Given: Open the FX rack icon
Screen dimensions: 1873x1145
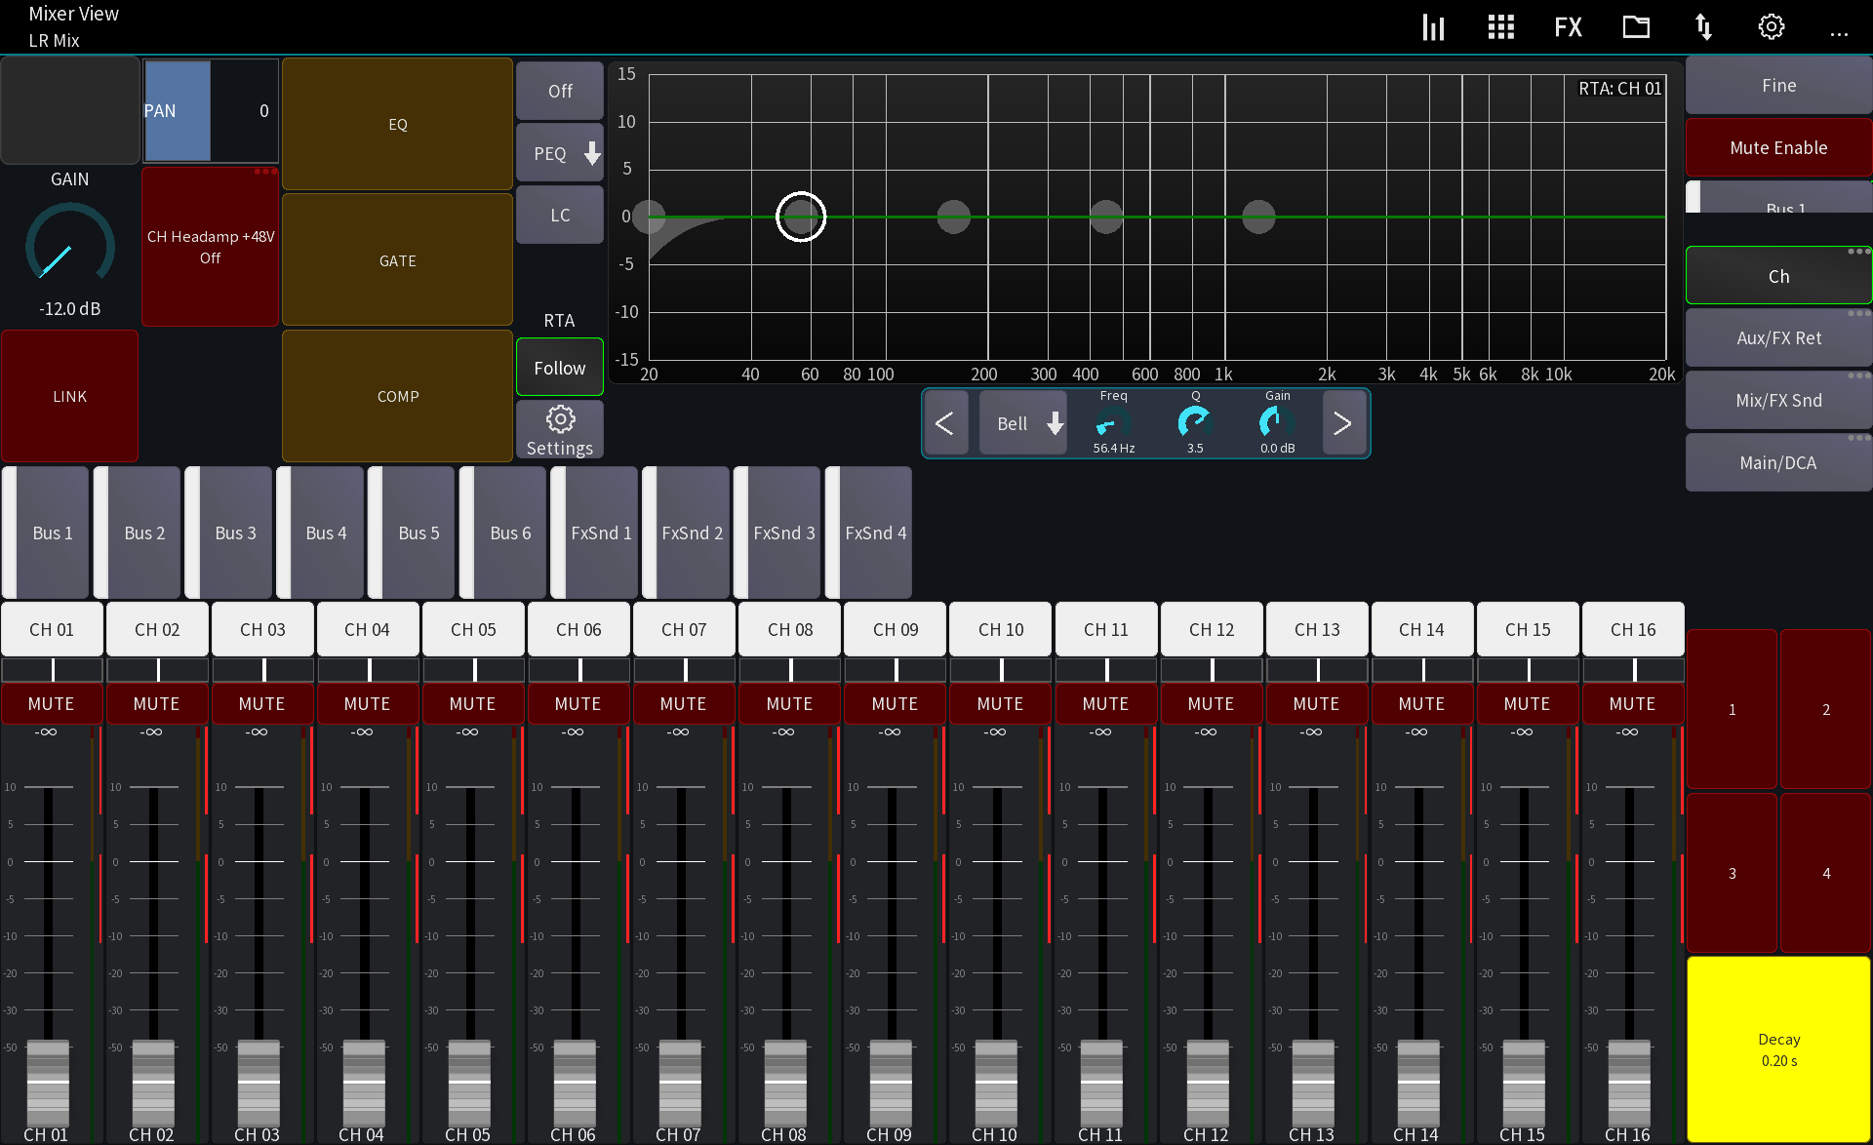Looking at the screenshot, I should pos(1567,26).
